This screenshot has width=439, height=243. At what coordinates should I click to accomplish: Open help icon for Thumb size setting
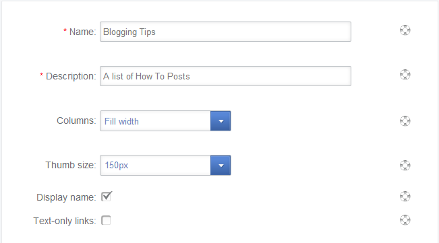pos(405,166)
